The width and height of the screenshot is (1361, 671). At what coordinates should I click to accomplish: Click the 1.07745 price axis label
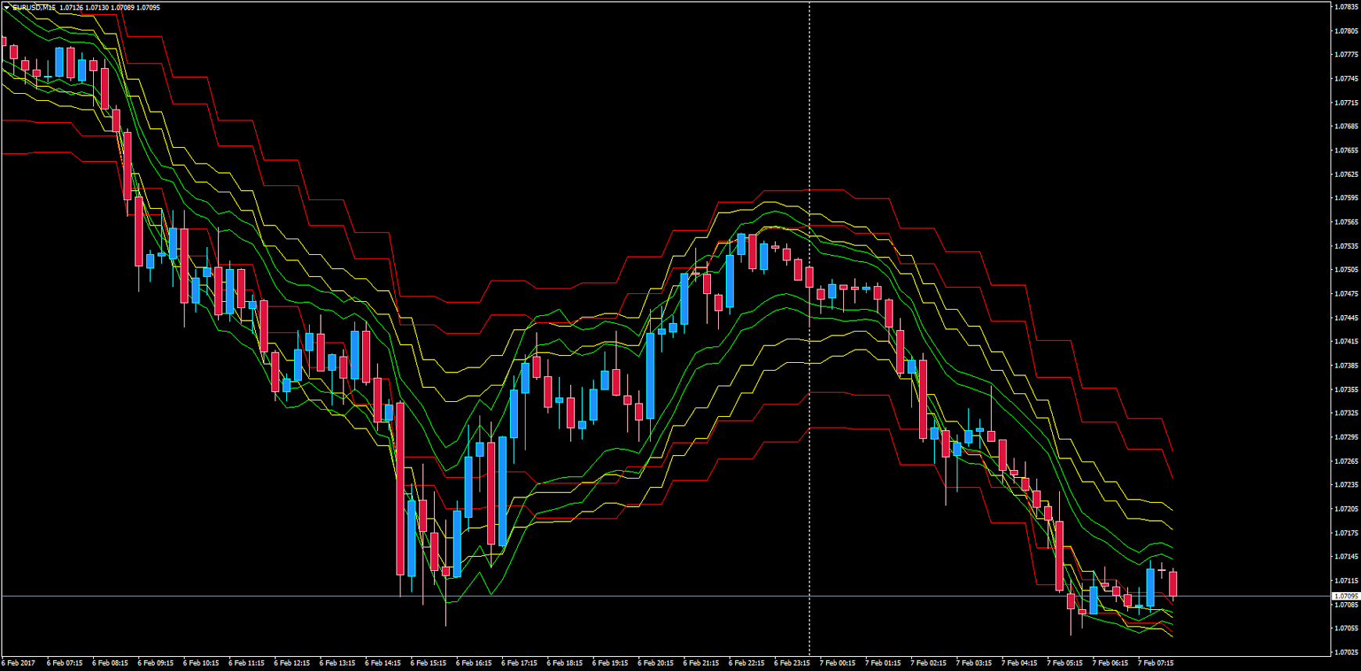[x=1345, y=79]
